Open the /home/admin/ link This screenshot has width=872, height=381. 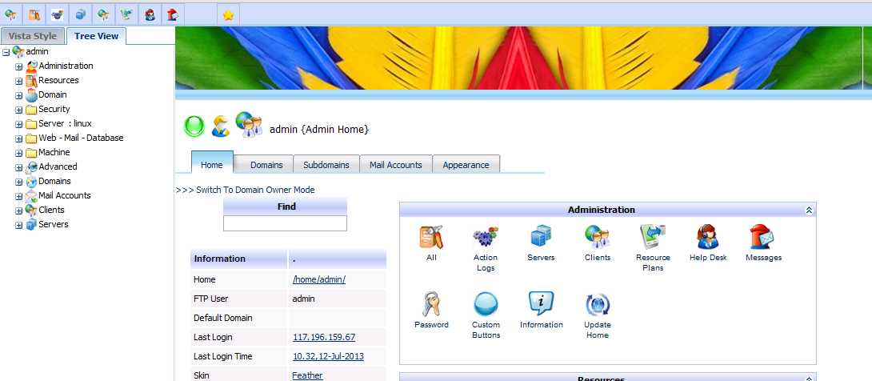point(319,279)
